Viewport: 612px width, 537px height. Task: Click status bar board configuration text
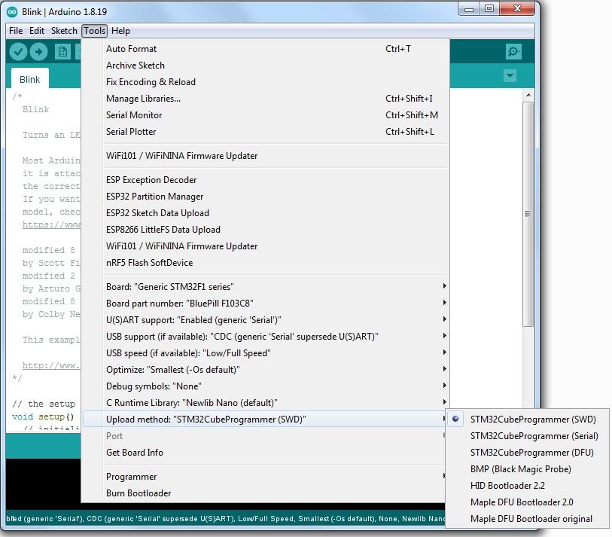tap(225, 519)
